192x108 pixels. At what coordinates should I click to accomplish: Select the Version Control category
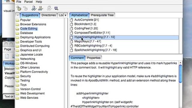click(x=30, y=89)
